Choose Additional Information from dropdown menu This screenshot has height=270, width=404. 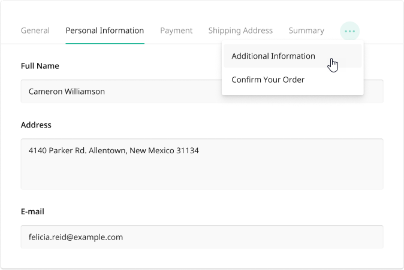[x=273, y=56]
